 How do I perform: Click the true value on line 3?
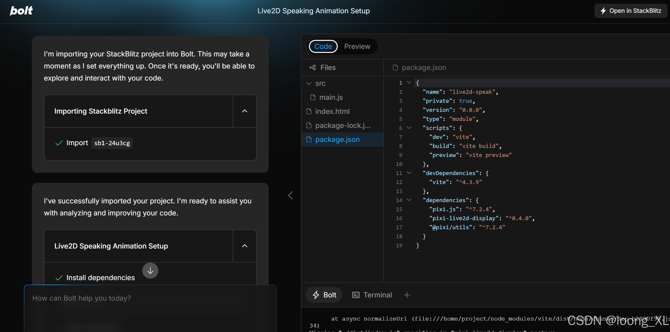click(x=465, y=101)
